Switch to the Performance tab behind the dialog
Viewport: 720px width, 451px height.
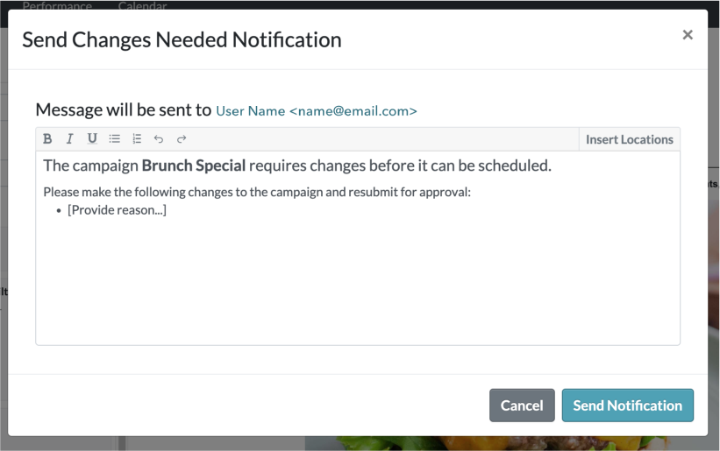[57, 5]
